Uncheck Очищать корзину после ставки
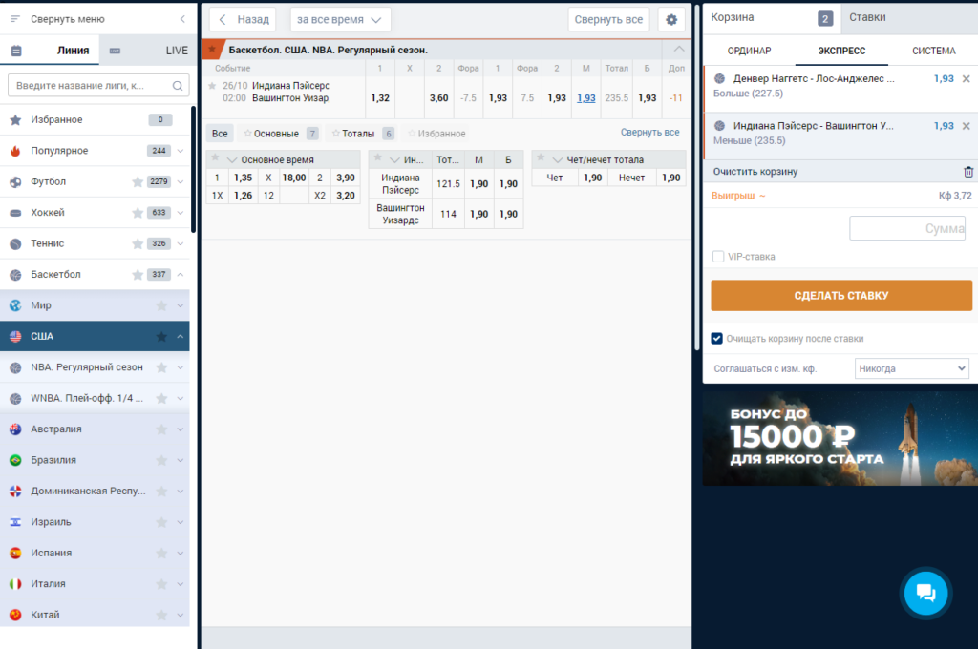The height and width of the screenshot is (649, 978). (x=716, y=339)
